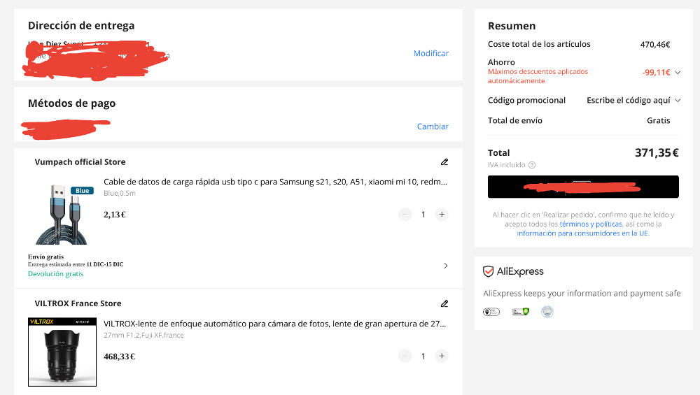Click the VILTROX France Store name
Viewport: 700px width, 395px height.
point(78,303)
